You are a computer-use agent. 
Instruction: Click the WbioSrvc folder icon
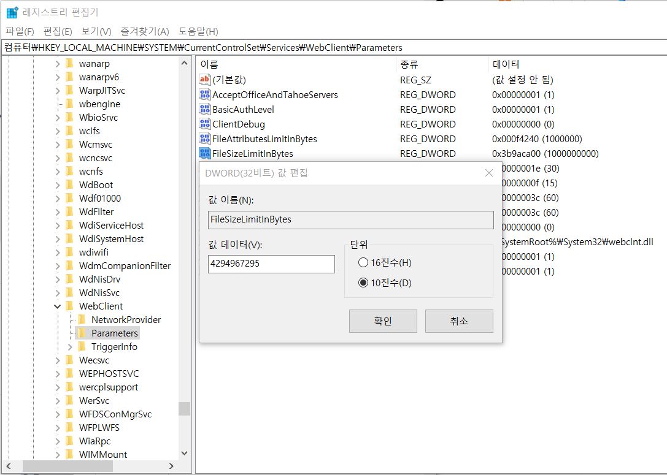(70, 118)
